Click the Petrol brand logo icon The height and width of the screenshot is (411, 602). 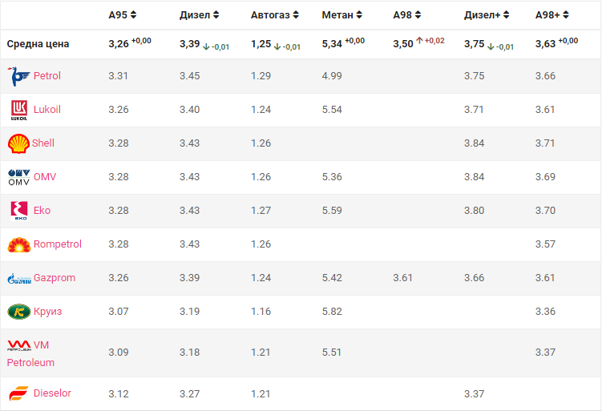click(18, 76)
